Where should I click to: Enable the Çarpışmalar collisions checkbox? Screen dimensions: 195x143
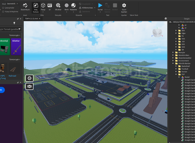(x=3, y=8)
